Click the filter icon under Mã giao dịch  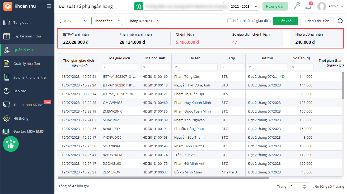105,67
